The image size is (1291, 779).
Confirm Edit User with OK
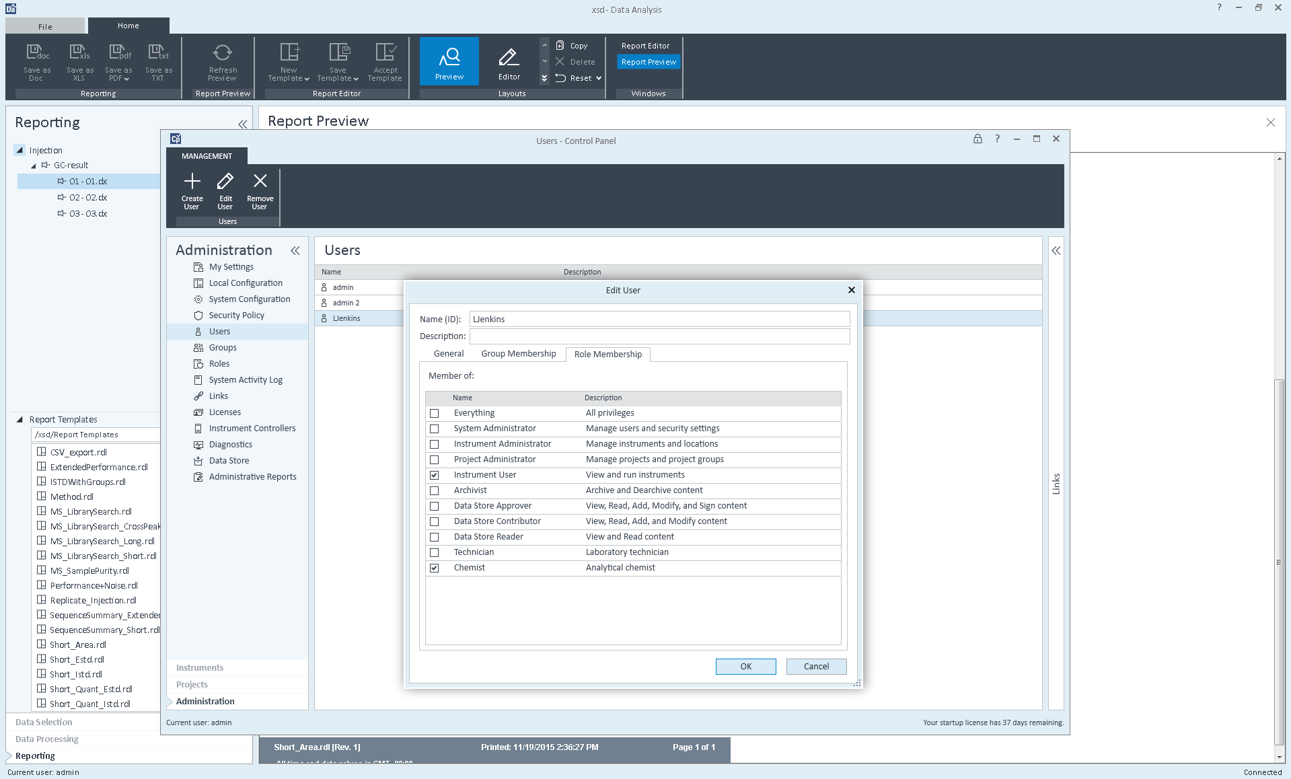[x=745, y=667]
